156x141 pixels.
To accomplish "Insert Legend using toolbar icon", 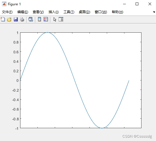I will 46,19.
